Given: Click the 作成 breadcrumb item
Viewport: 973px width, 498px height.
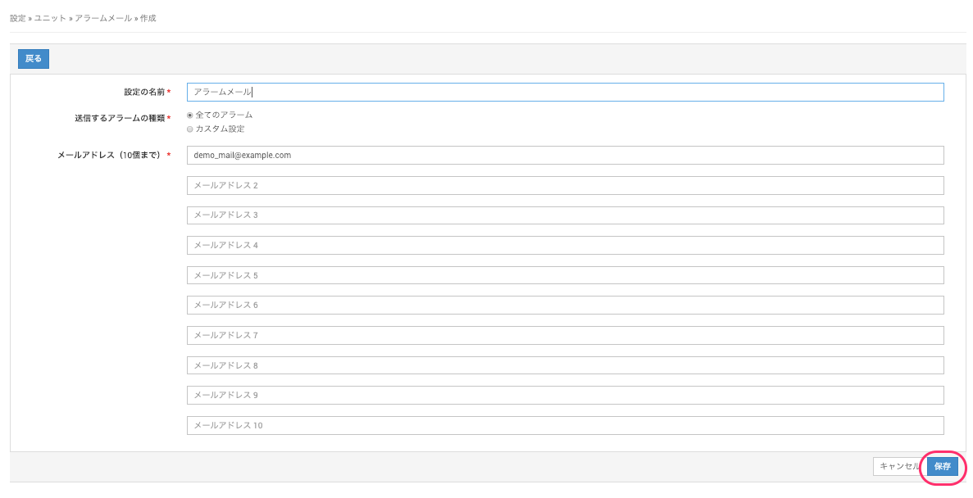Looking at the screenshot, I should pos(148,18).
